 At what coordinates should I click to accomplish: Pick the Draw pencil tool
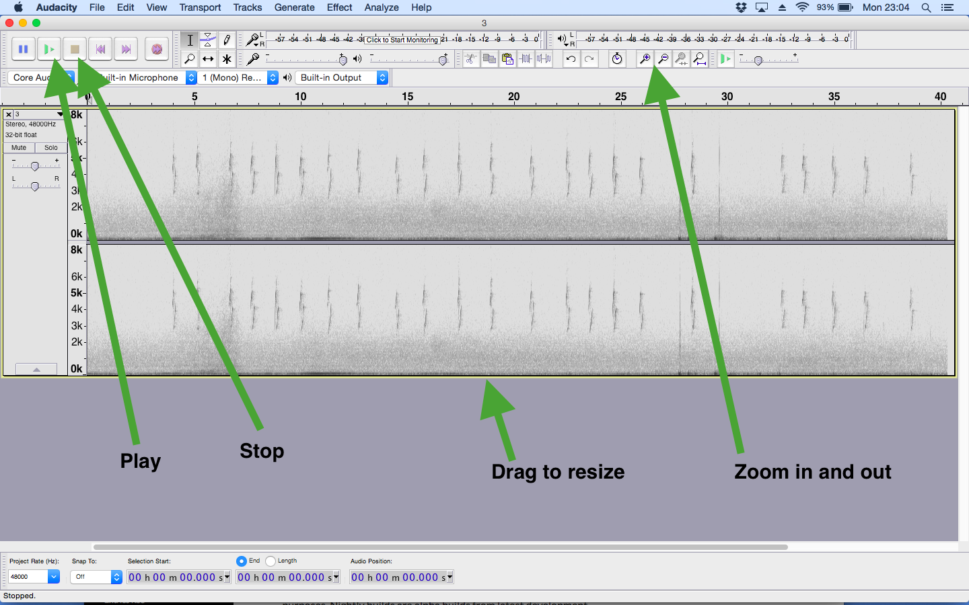227,40
